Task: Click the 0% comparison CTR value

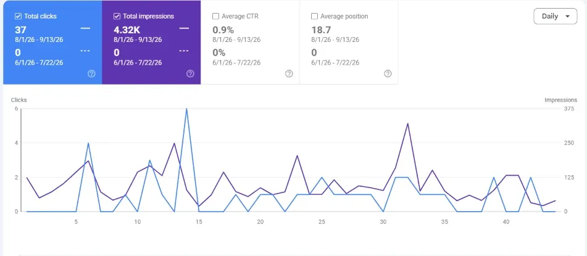Action: tap(219, 53)
